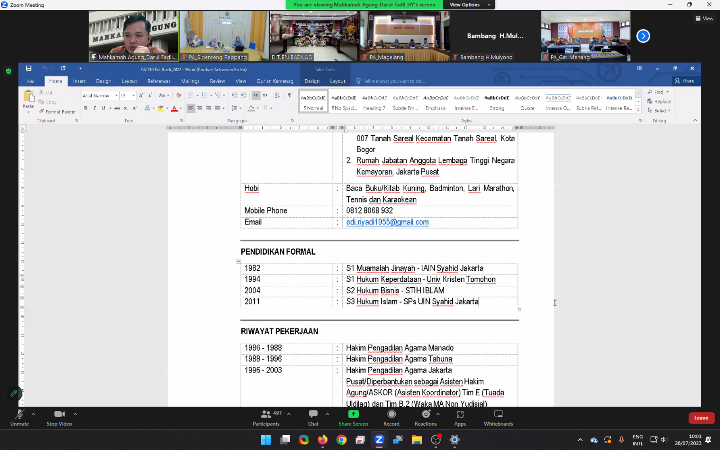Increase paragraph indent

coord(243,95)
